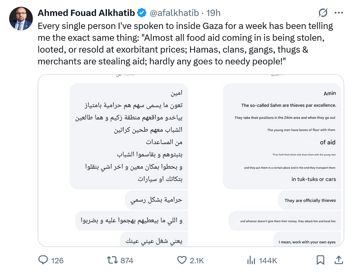The image size is (354, 273).
Task: Bookmark this post
Action: 320,260
